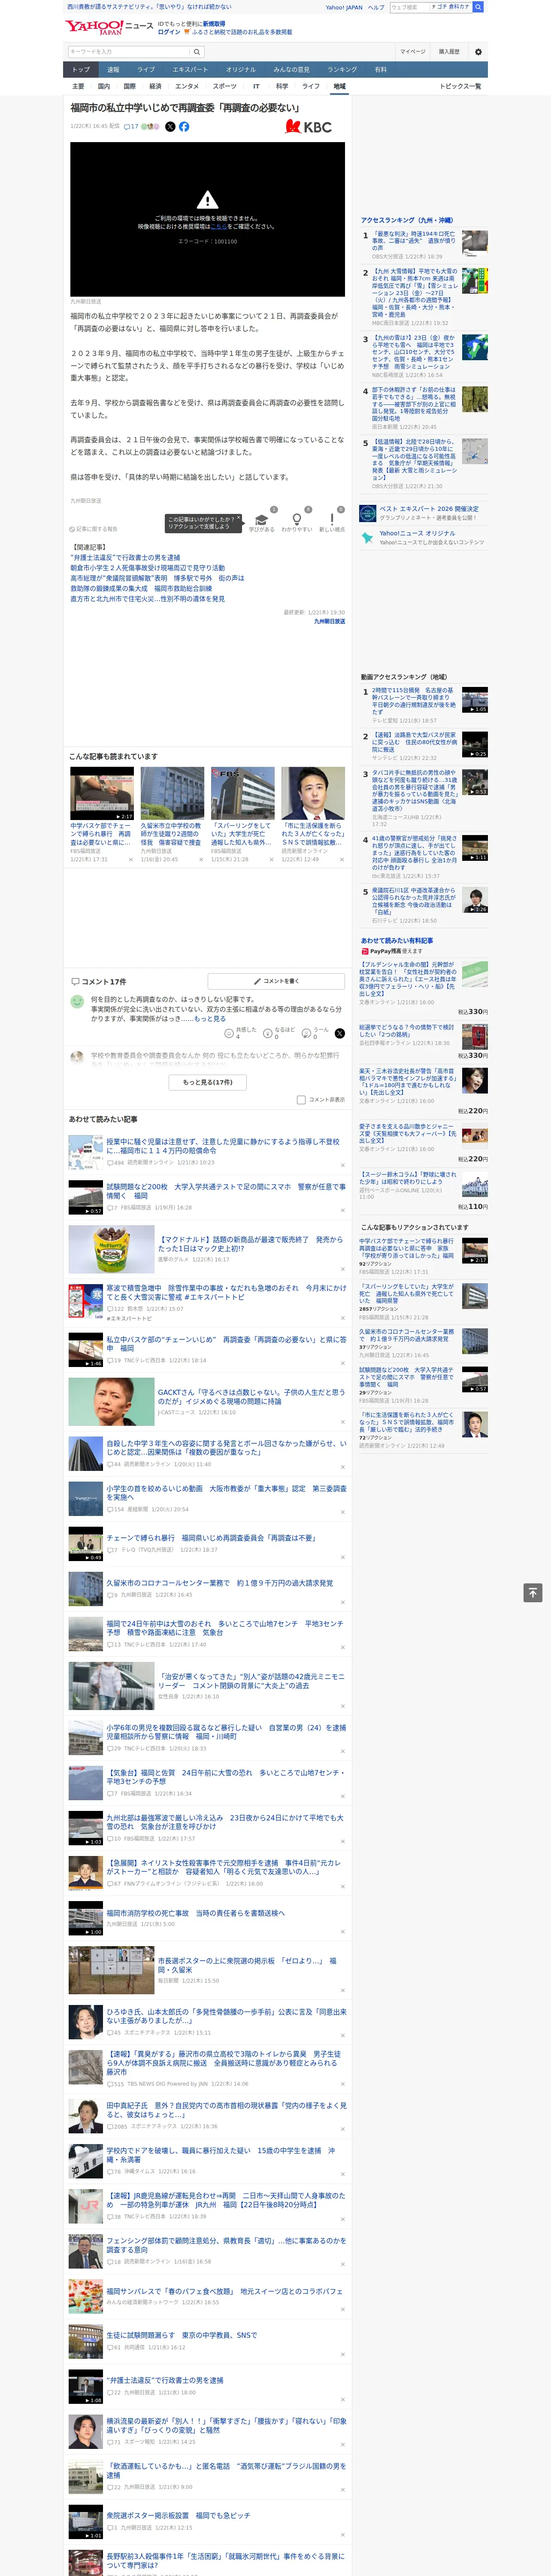Select the スポーツ category tab
The image size is (551, 2576).
225,86
